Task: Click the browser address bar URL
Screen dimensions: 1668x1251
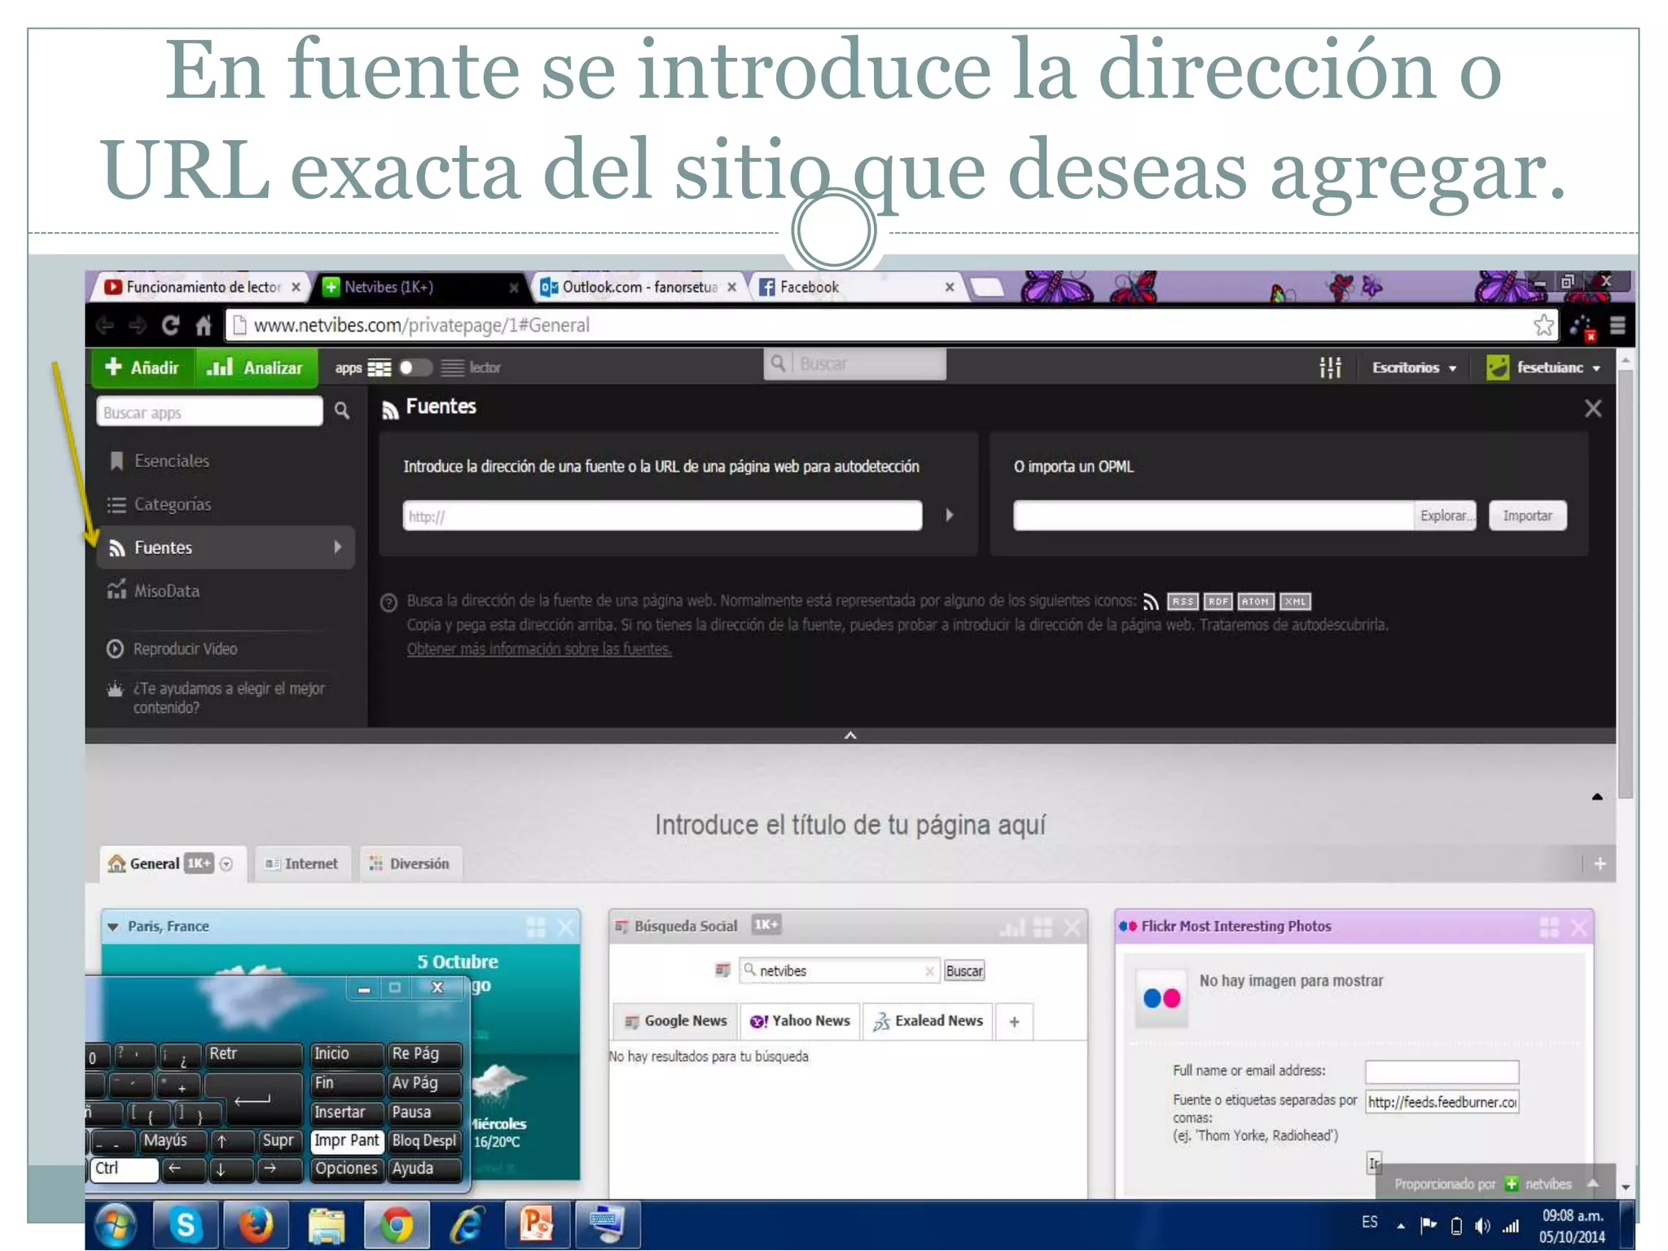Action: coord(421,325)
